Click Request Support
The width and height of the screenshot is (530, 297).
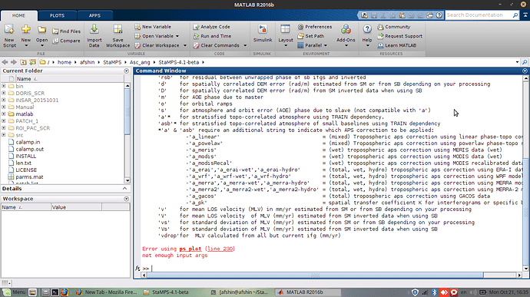400,36
